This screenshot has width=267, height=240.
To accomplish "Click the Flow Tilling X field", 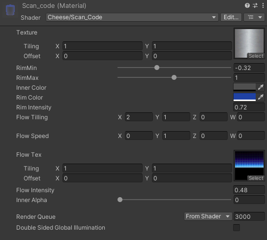I will (x=139, y=117).
